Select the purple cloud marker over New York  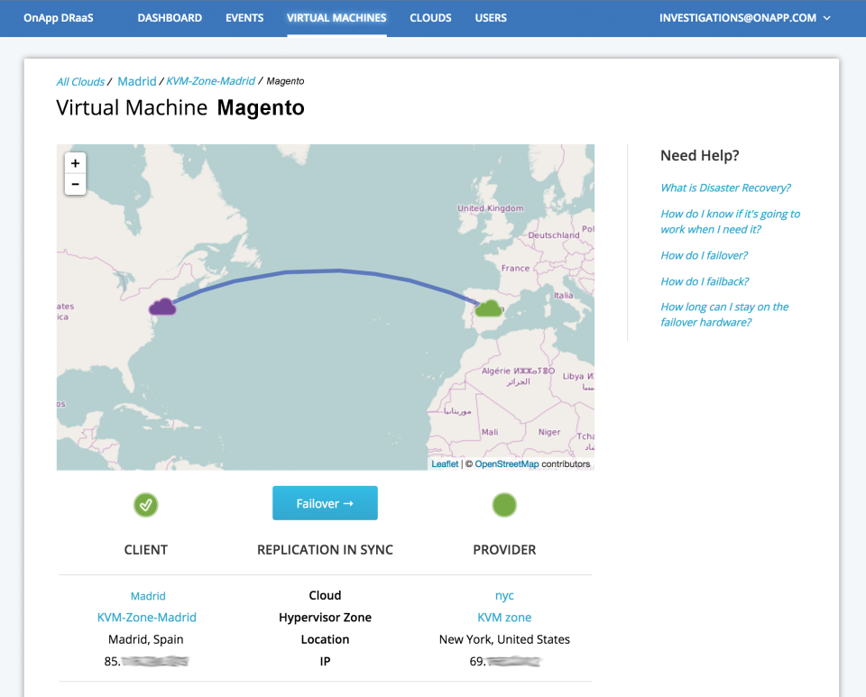tap(162, 307)
